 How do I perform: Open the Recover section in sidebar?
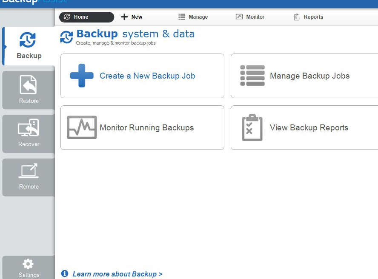pos(29,133)
